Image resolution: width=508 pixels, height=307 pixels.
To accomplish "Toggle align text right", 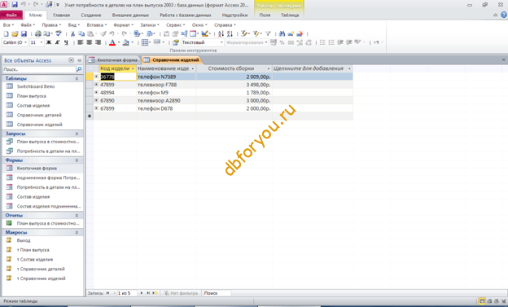I will point(98,42).
